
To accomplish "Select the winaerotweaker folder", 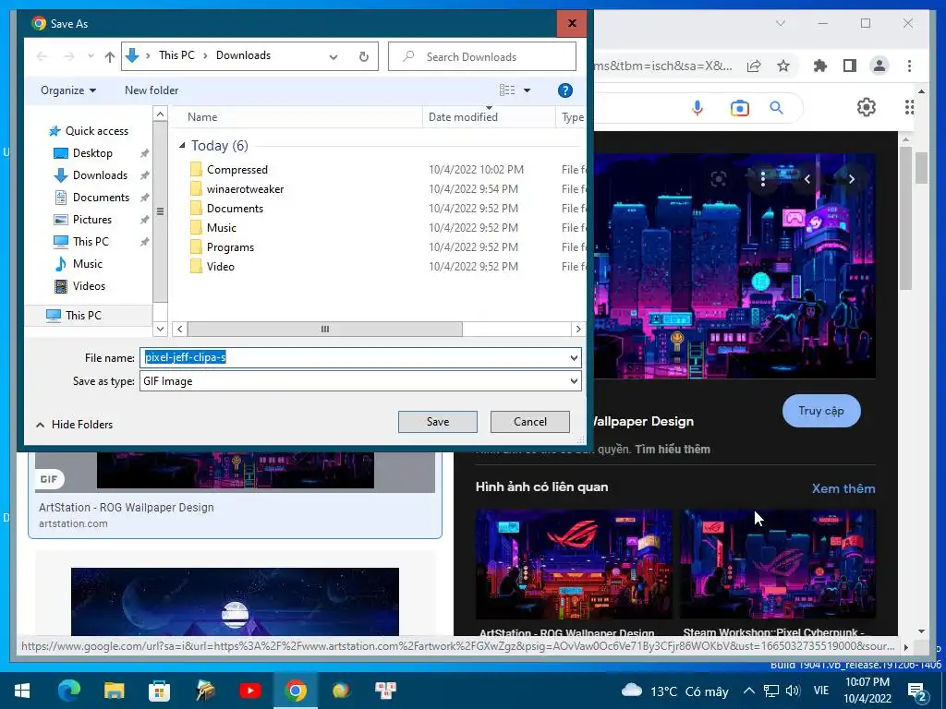I will tap(245, 189).
